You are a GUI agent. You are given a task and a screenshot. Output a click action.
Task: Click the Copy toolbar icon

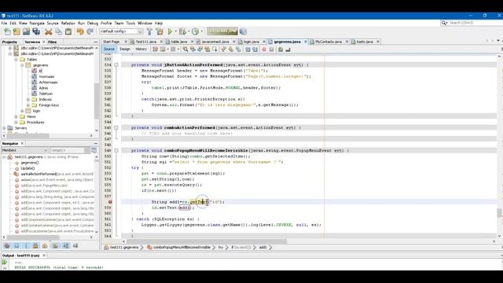pyautogui.click(x=58, y=31)
